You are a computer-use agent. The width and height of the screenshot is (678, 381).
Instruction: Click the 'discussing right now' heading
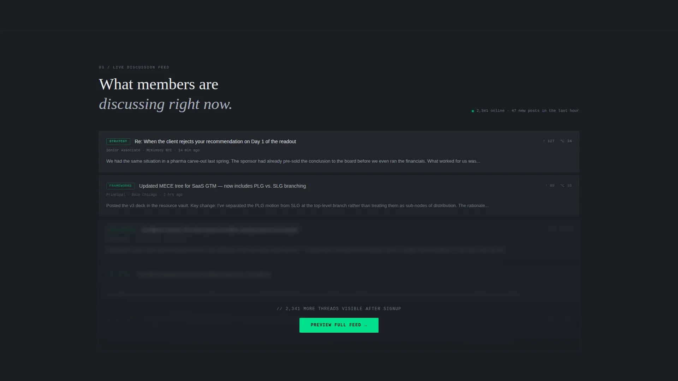(x=166, y=104)
